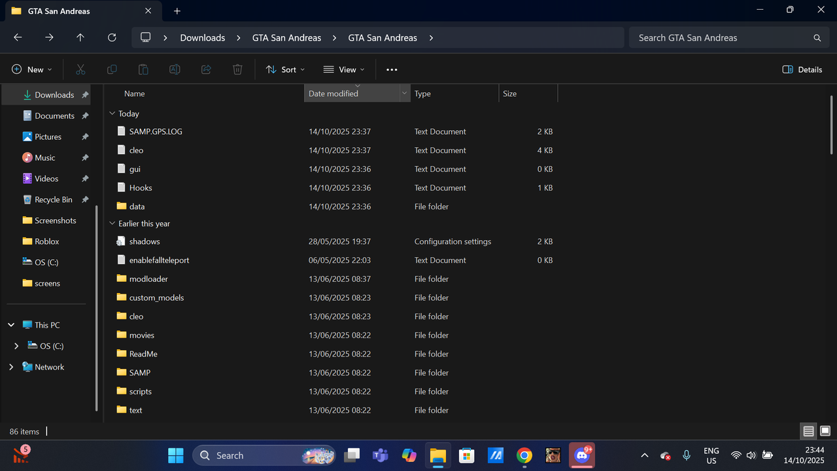Viewport: 837px width, 471px height.
Task: Switch to large thumbnails view in status bar
Action: pos(825,431)
